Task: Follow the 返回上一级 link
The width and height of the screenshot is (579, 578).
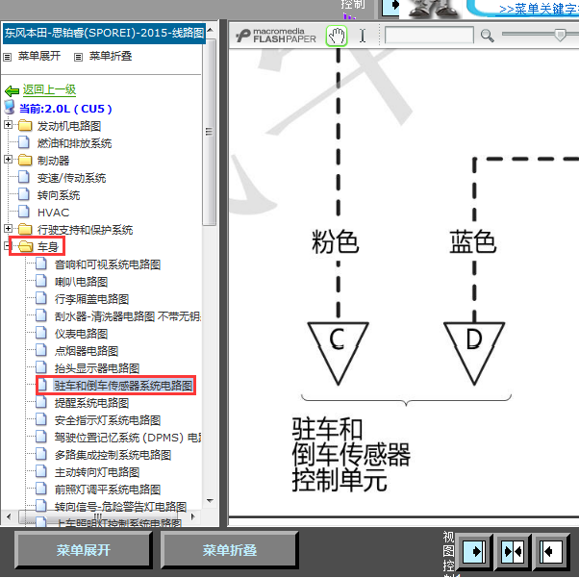Action: pyautogui.click(x=49, y=89)
